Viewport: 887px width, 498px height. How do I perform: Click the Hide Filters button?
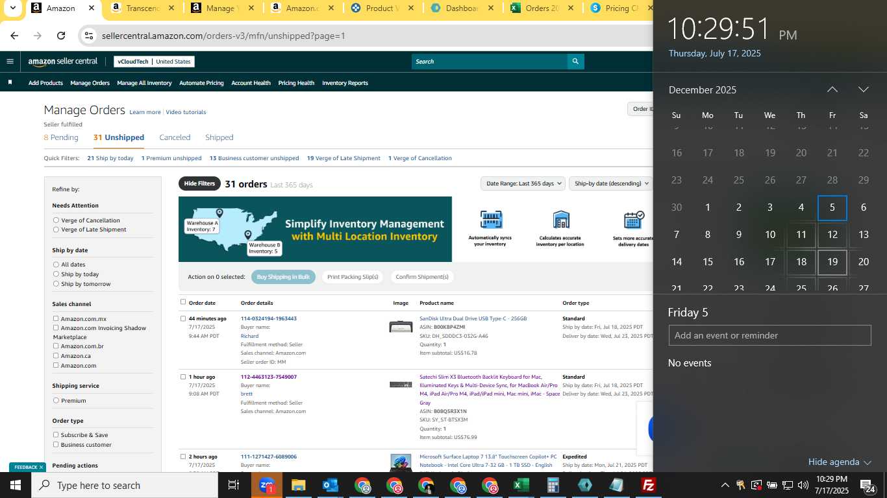tap(199, 184)
